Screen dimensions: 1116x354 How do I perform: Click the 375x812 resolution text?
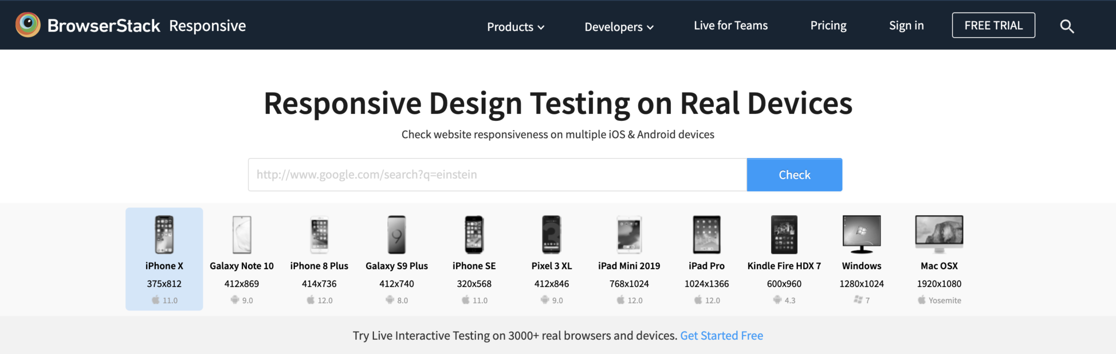click(x=164, y=284)
